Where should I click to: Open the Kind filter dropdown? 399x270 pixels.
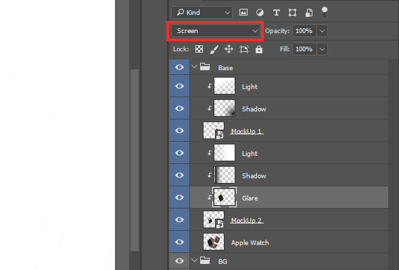pyautogui.click(x=202, y=12)
